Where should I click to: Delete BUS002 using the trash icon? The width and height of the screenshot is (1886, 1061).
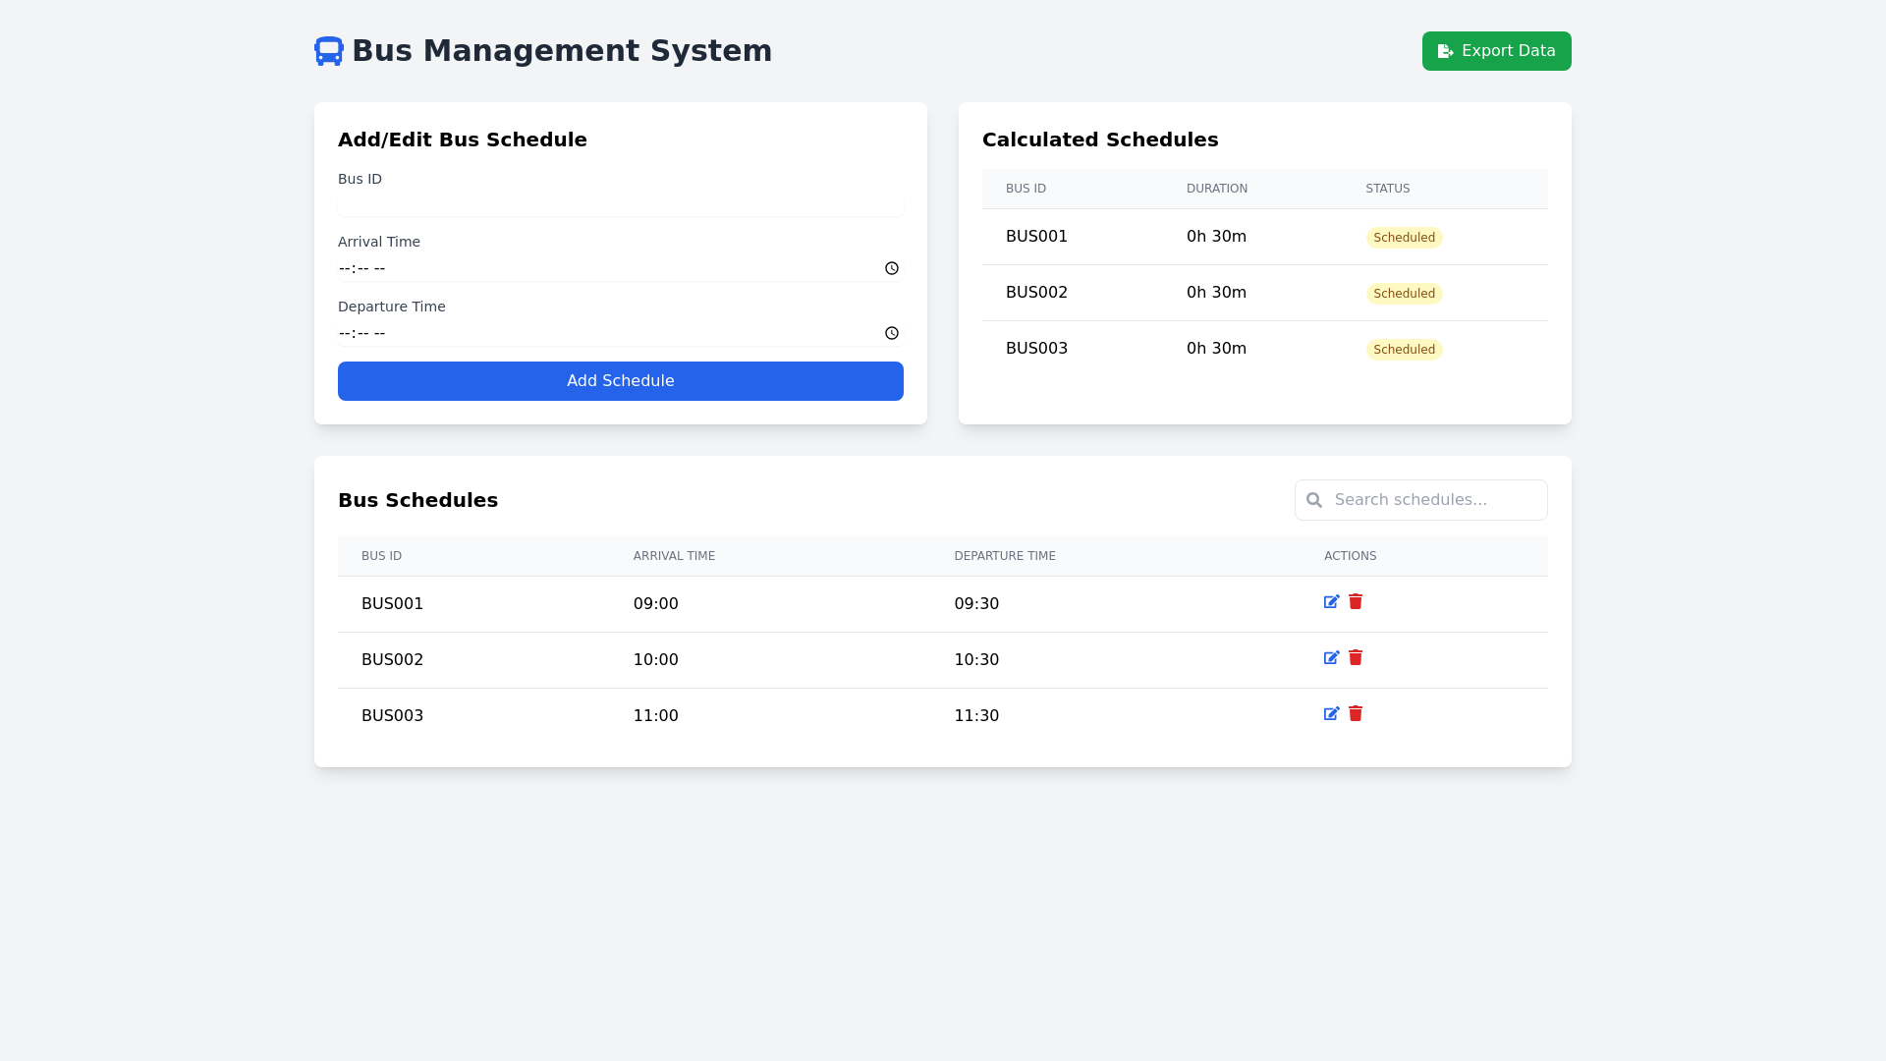coord(1355,657)
